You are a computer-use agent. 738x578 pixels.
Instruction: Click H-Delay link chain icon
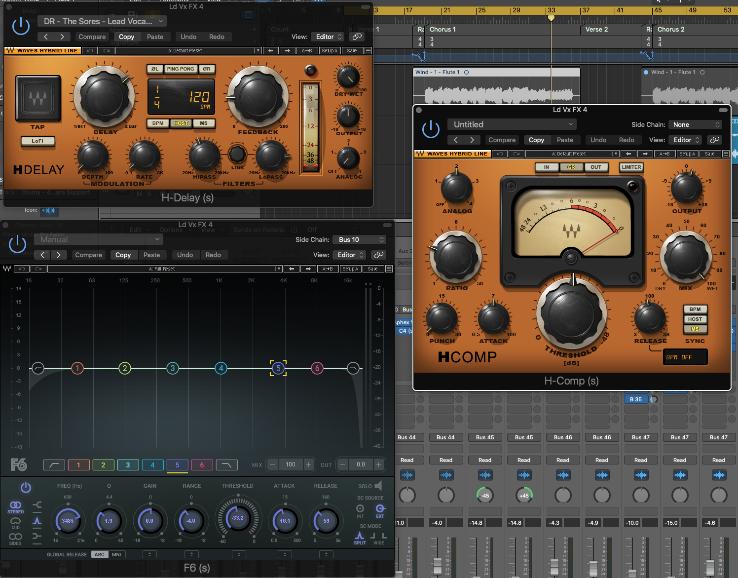(x=357, y=37)
